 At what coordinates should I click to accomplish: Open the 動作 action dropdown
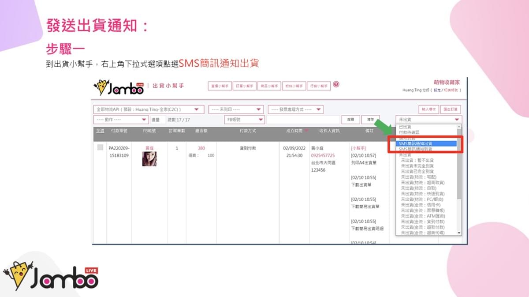pyautogui.click(x=121, y=120)
